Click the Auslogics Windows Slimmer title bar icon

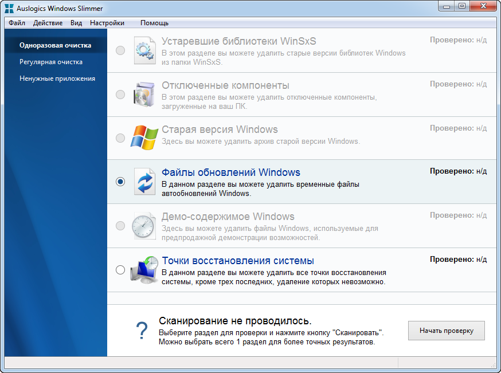[x=9, y=8]
